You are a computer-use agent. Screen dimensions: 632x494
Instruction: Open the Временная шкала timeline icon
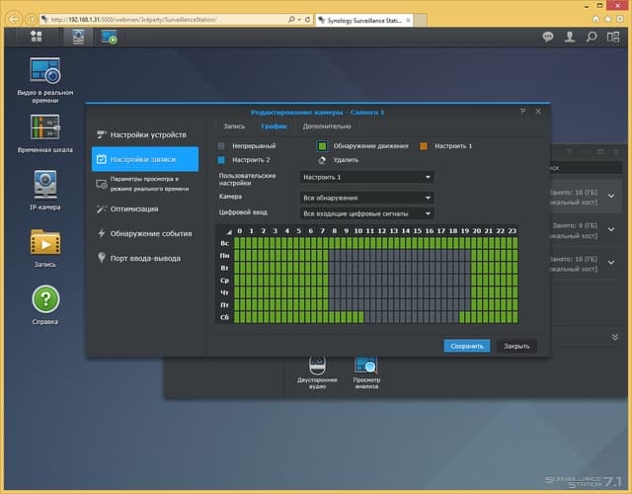[45, 134]
